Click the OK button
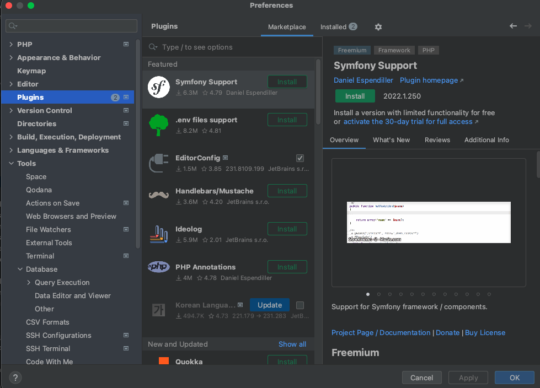Screen dimensions: 540x388 tap(515, 378)
